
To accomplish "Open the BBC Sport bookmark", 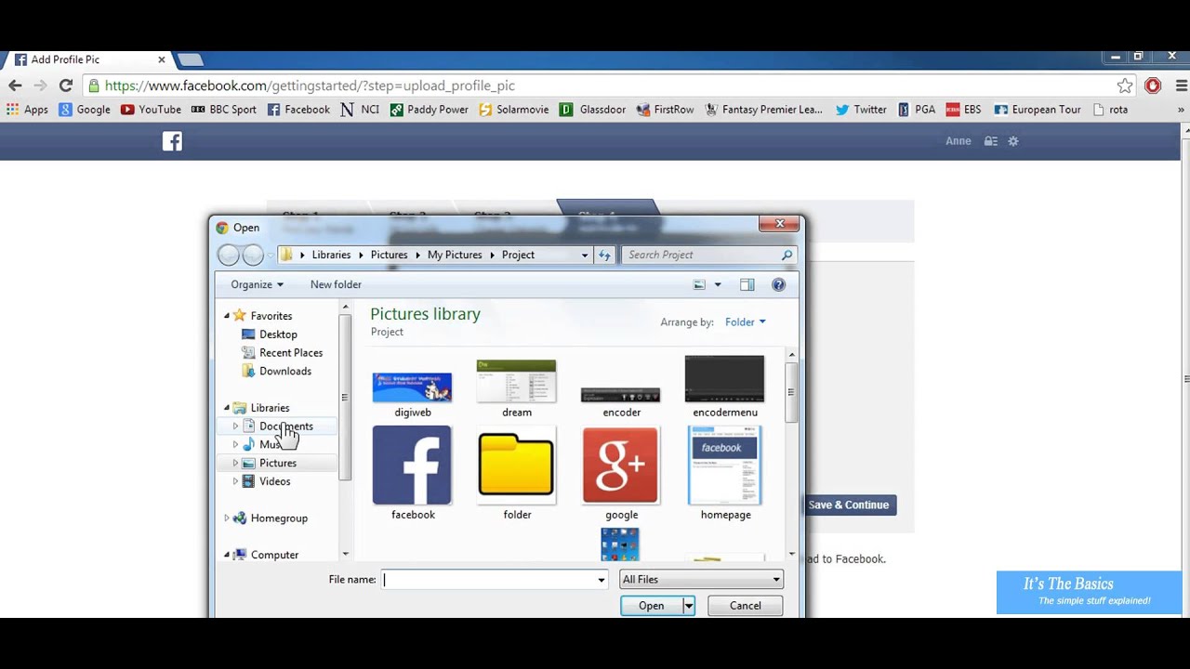I will click(x=223, y=110).
